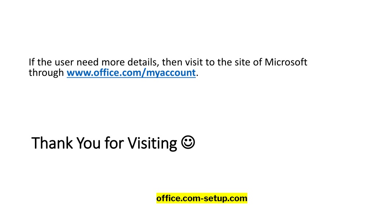Click the word Microsoft in the paragraph
376x211 pixels.
pyautogui.click(x=286, y=62)
